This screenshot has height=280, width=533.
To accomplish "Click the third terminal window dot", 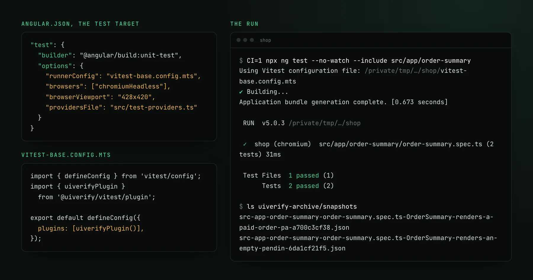I will coord(252,40).
